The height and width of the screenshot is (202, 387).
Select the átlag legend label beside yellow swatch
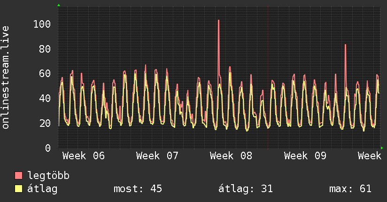[42, 189]
